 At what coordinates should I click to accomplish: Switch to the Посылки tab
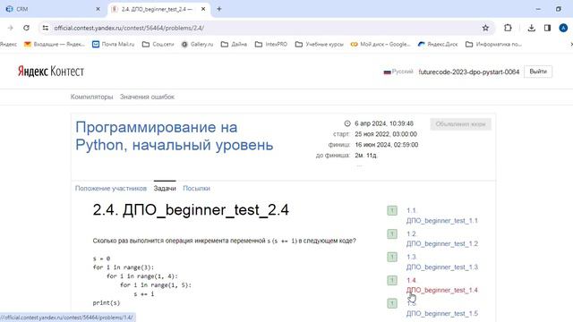[197, 189]
